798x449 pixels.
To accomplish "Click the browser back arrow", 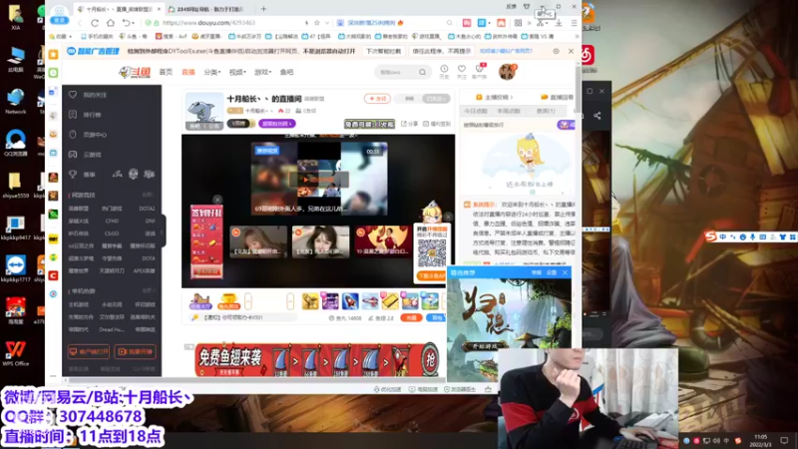I will click(80, 23).
